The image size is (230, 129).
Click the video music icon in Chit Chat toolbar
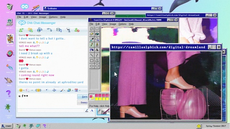click(x=59, y=30)
